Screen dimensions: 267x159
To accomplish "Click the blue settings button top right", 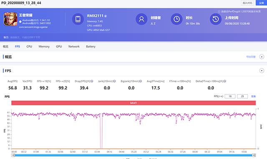I will point(262,3).
